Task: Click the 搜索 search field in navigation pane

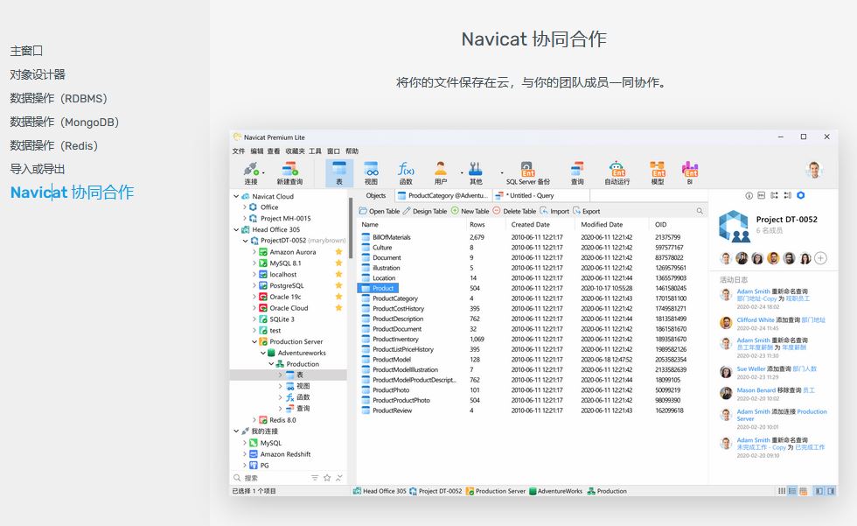Action: click(x=271, y=478)
